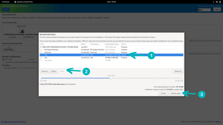Open the Activities overview

click(x=6, y=2)
